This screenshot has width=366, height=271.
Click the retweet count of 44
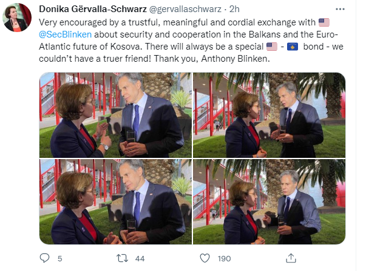pos(140,258)
